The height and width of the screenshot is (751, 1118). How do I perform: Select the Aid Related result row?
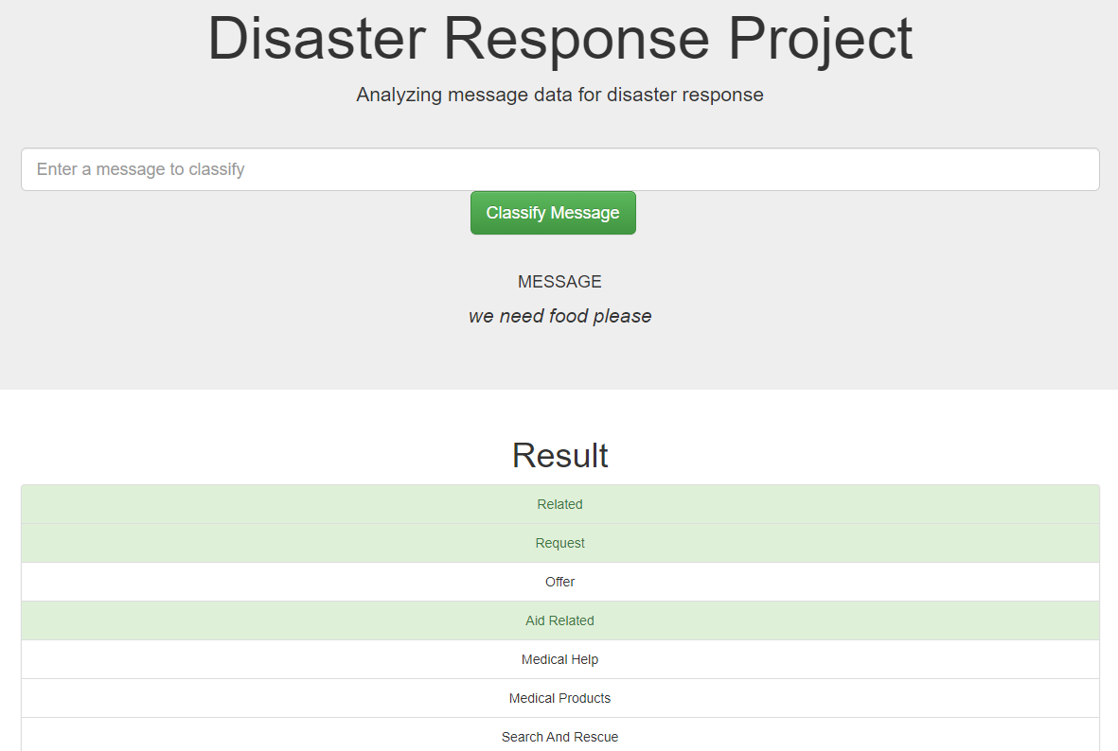(559, 620)
